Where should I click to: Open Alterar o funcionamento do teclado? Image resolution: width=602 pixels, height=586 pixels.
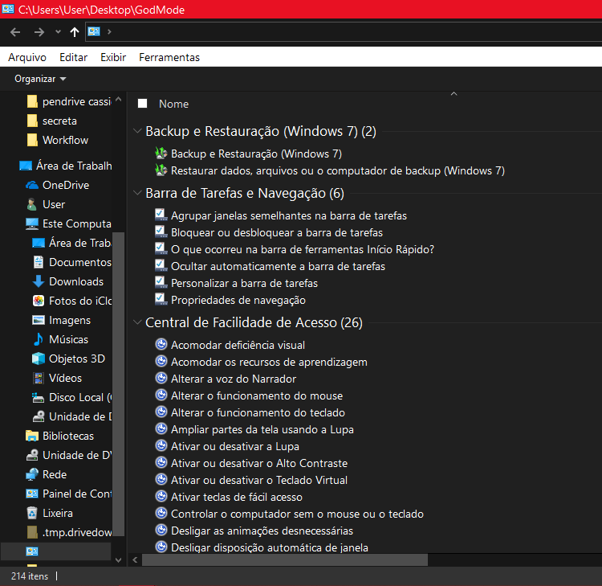click(x=258, y=413)
